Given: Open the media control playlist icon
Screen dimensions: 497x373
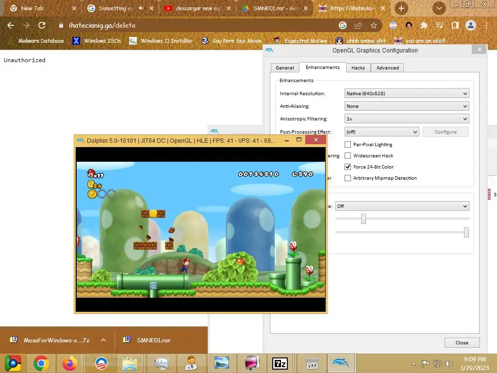Looking at the screenshot, I should [440, 25].
